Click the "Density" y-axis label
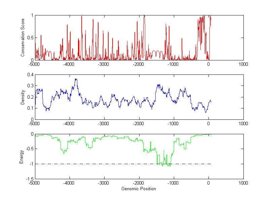 (23, 97)
